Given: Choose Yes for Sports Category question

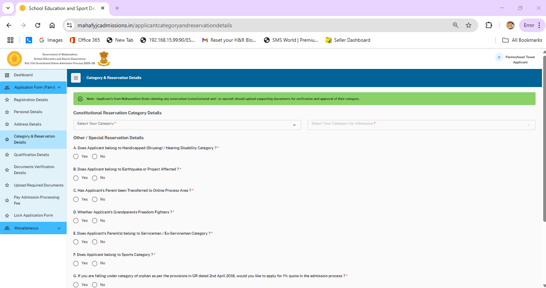Looking at the screenshot, I should 76,263.
